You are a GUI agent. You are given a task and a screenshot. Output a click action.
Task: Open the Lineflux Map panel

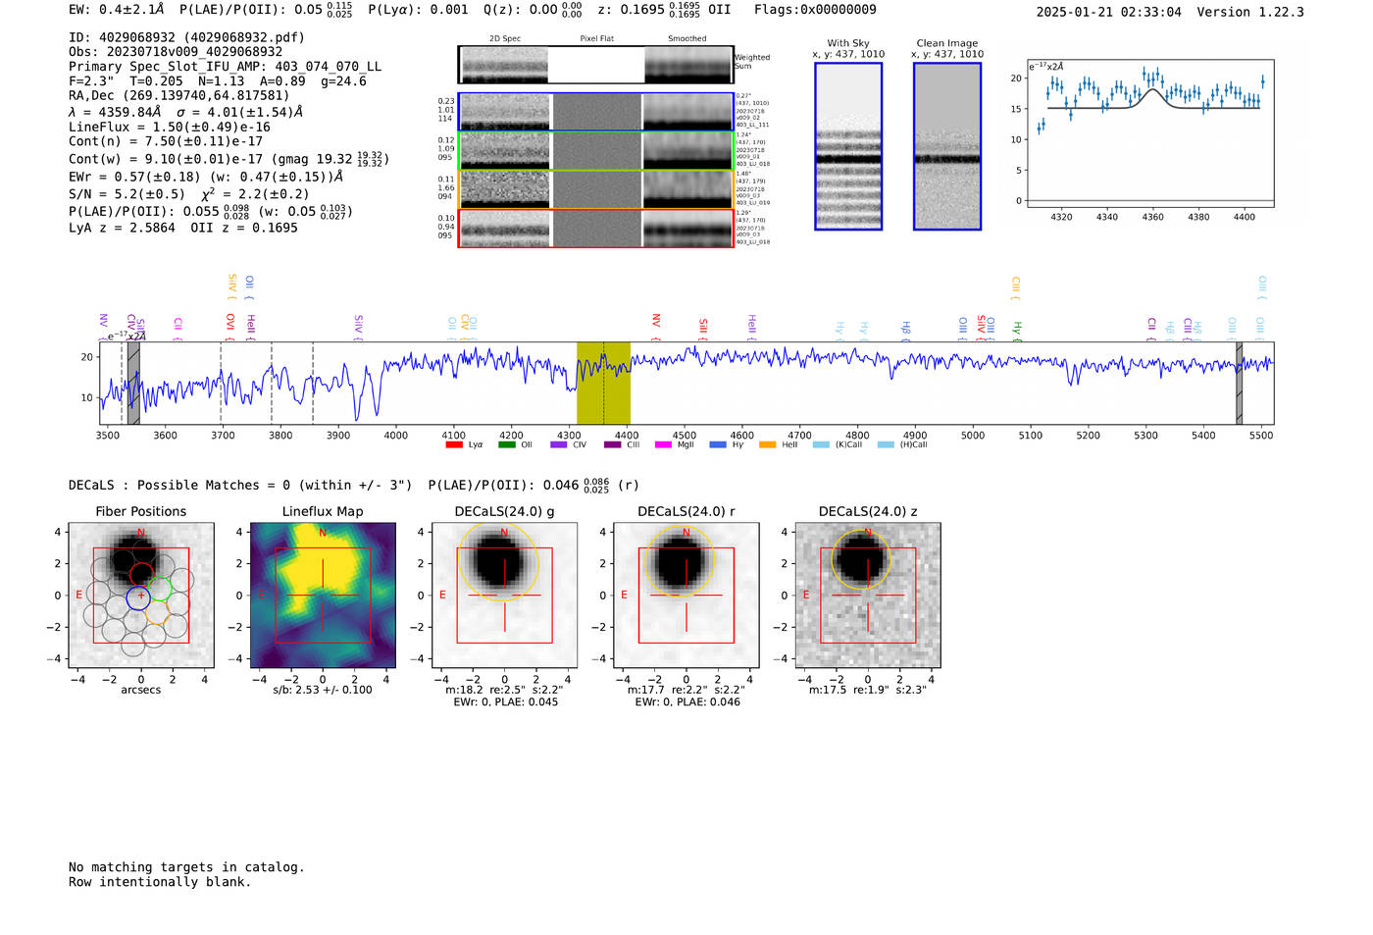[x=323, y=596]
